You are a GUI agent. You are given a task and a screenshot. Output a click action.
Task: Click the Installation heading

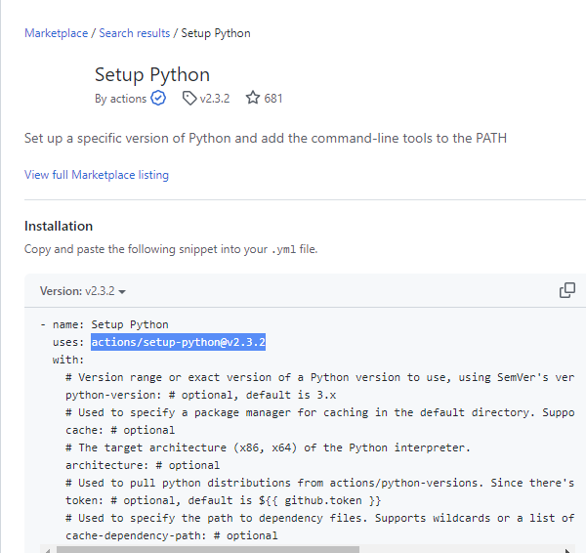[x=59, y=227]
